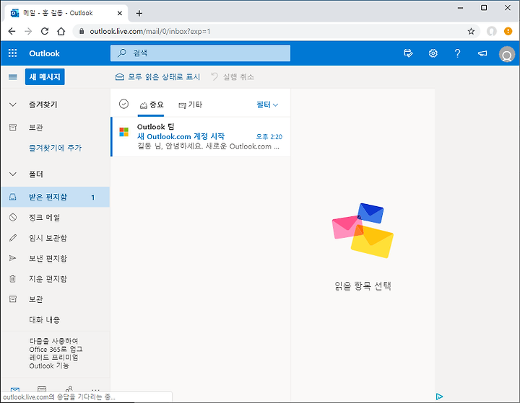520x403 pixels.
Task: Open the My Day calendar-check icon
Action: [408, 53]
